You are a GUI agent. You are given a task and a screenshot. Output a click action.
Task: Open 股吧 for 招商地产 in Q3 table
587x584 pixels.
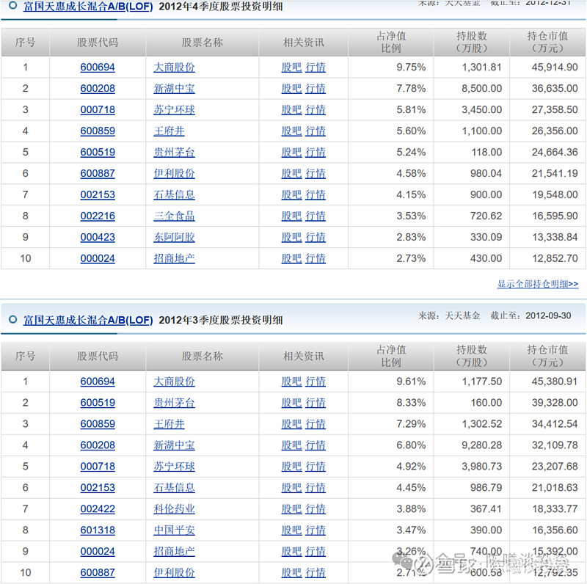[291, 552]
